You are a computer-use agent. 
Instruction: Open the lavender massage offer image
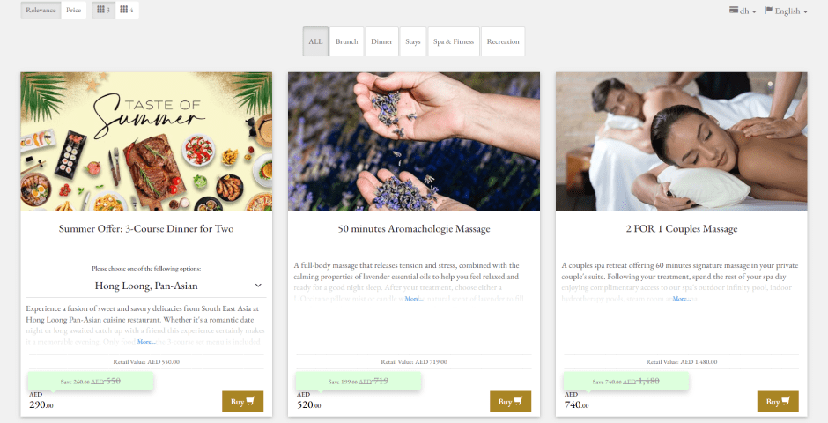414,142
